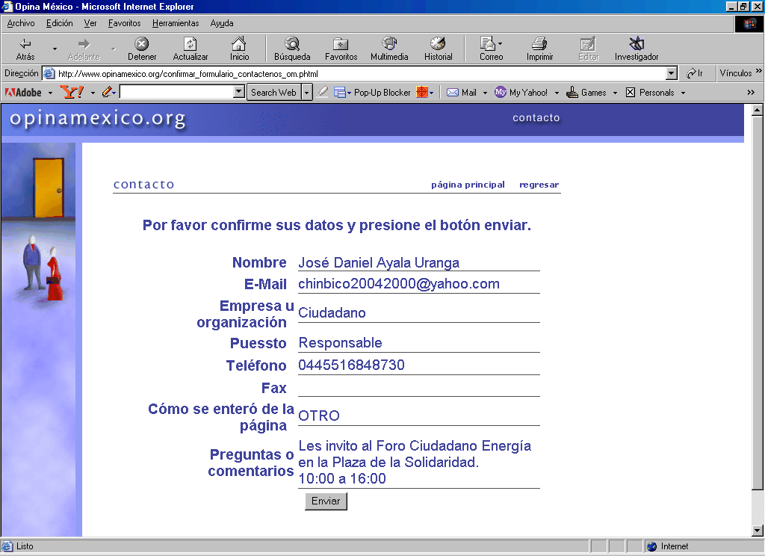Click the Yahoo! logo toolbar button
765x556 pixels.
pyautogui.click(x=72, y=93)
